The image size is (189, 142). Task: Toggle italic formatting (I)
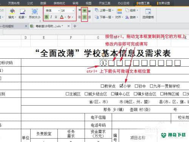click(x=51, y=17)
